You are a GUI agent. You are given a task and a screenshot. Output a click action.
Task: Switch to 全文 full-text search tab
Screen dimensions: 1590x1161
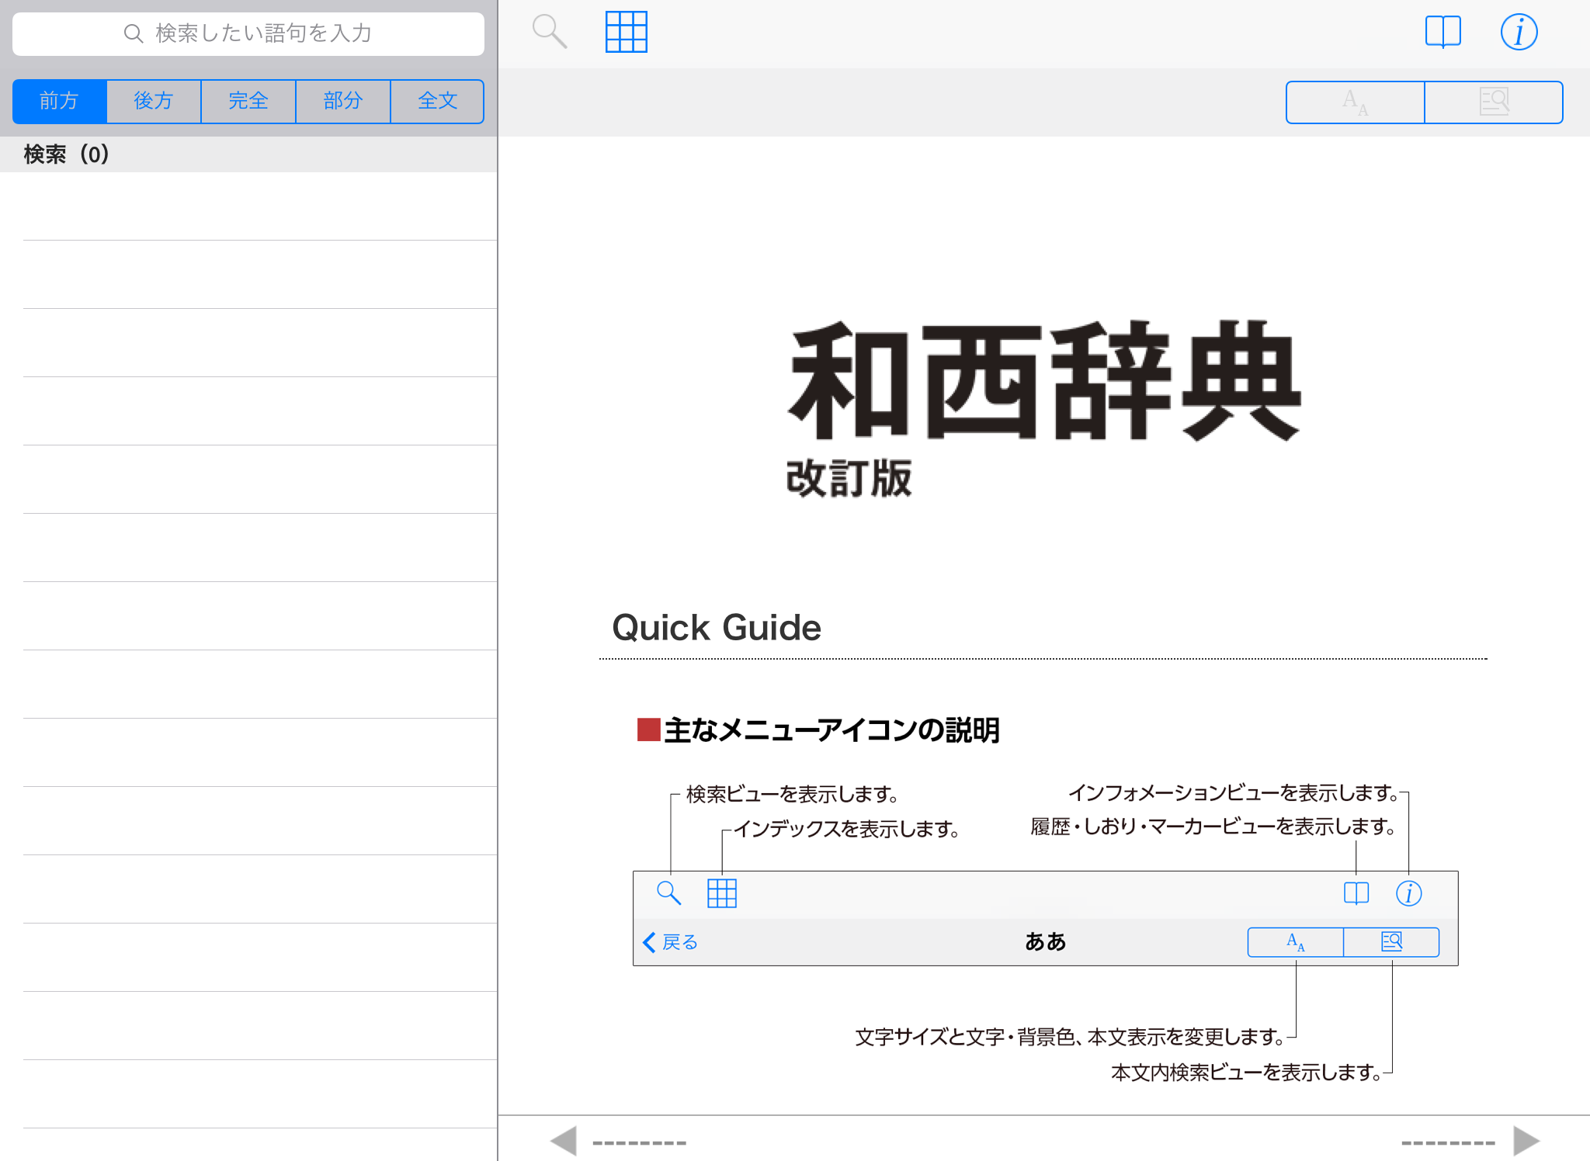coord(437,101)
